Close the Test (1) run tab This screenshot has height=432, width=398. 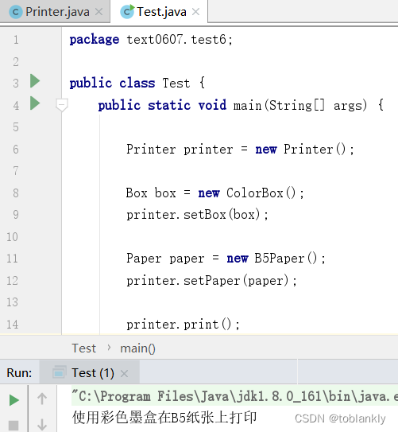point(124,374)
